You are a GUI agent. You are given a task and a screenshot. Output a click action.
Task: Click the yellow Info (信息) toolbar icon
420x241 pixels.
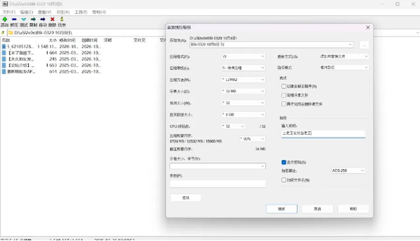(x=62, y=19)
